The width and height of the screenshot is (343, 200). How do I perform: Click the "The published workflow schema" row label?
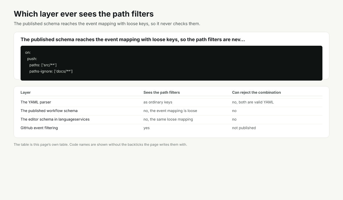tap(49, 111)
